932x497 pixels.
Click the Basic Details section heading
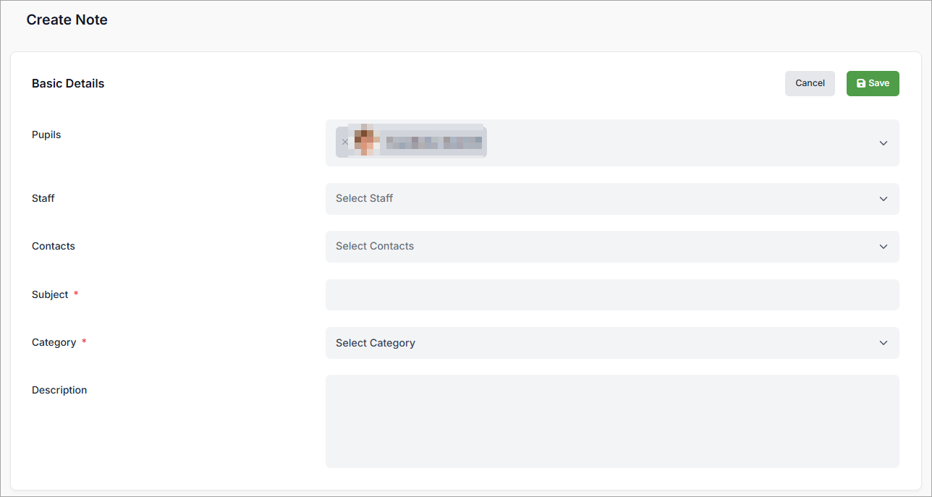coord(68,83)
